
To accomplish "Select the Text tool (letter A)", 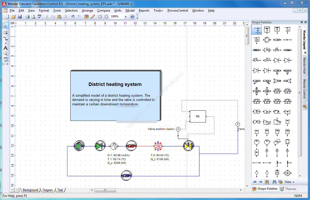I will pos(6,48).
